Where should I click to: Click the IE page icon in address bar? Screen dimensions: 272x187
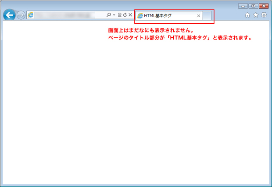pos(31,15)
